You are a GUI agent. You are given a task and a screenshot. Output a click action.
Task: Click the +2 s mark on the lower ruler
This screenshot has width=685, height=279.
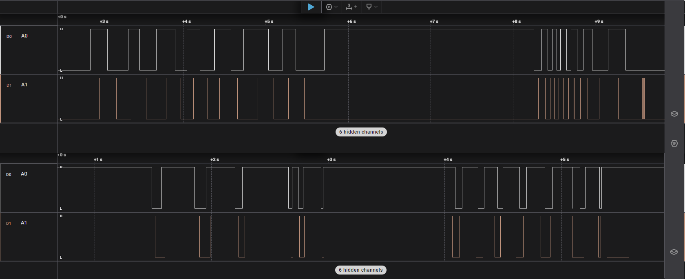pyautogui.click(x=214, y=160)
